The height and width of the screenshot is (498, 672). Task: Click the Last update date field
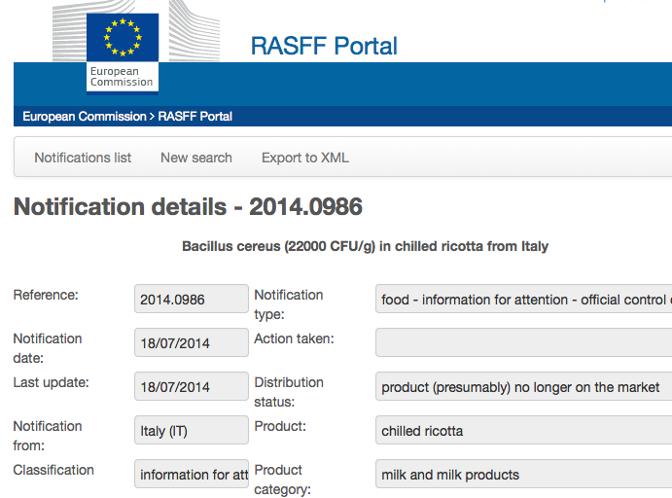[x=192, y=387]
